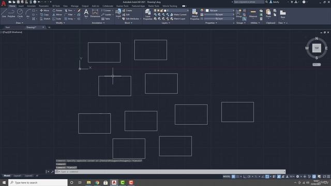Click the Linear dimension button
Viewport: 331px width, 186px height.
(x=106, y=10)
